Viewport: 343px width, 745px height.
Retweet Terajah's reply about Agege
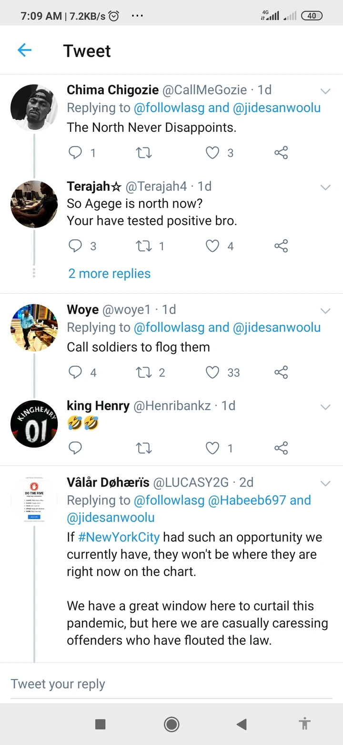(x=143, y=246)
